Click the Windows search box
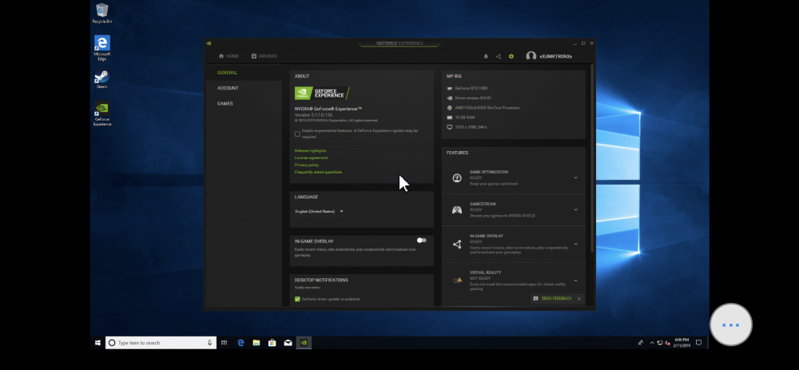This screenshot has width=799, height=370. point(161,343)
